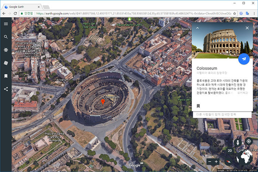Bookmark page with star icon
258x172 pixels.
click(x=235, y=13)
